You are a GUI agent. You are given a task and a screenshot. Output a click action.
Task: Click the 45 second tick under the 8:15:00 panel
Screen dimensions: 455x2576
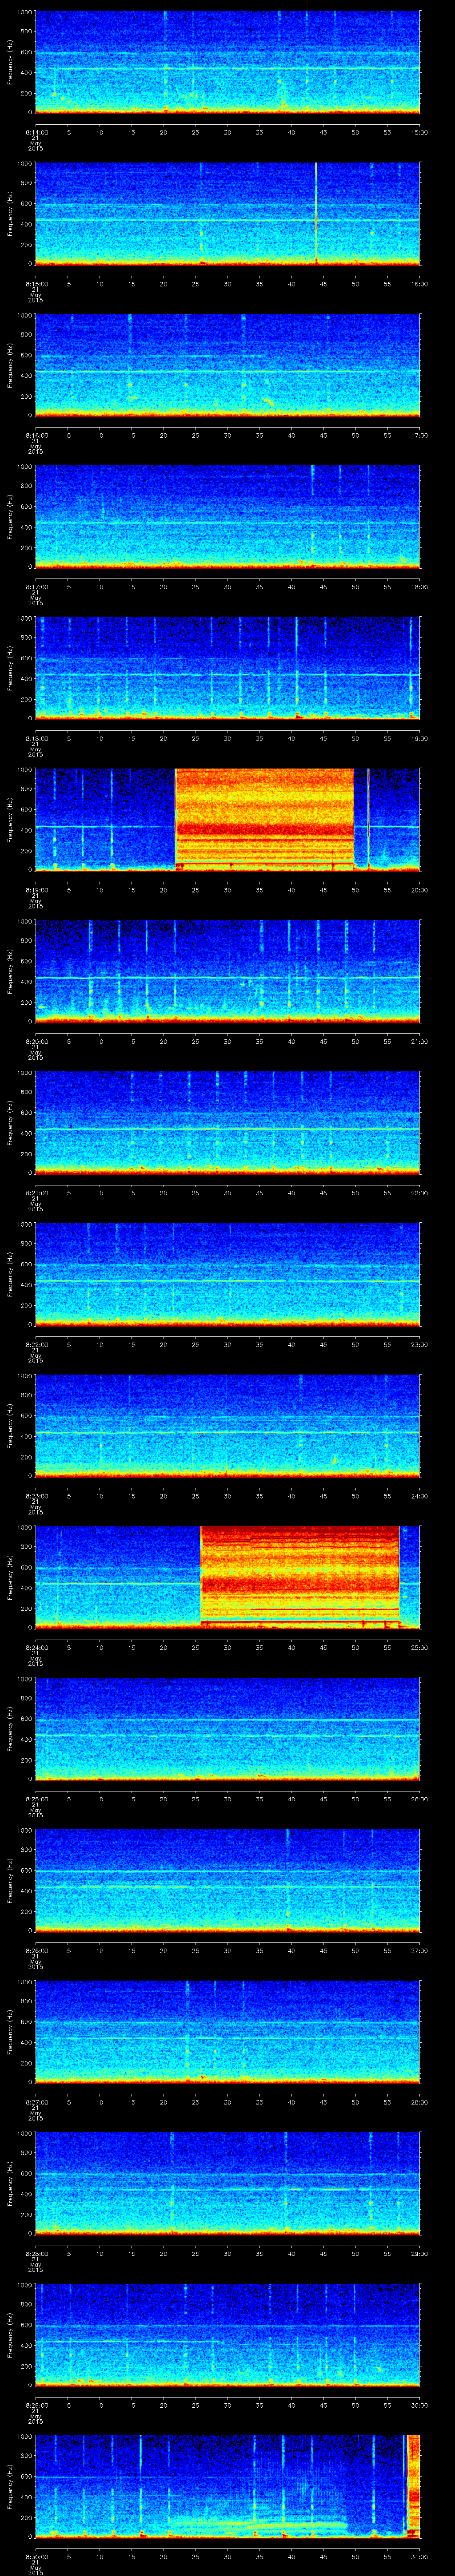324,284
